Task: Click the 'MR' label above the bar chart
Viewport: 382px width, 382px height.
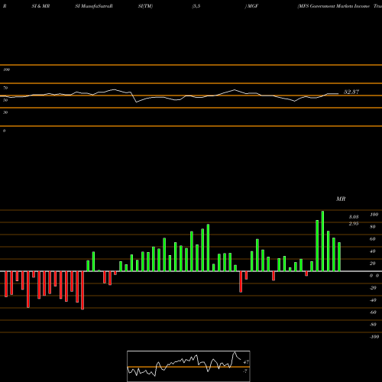Action: [341, 199]
